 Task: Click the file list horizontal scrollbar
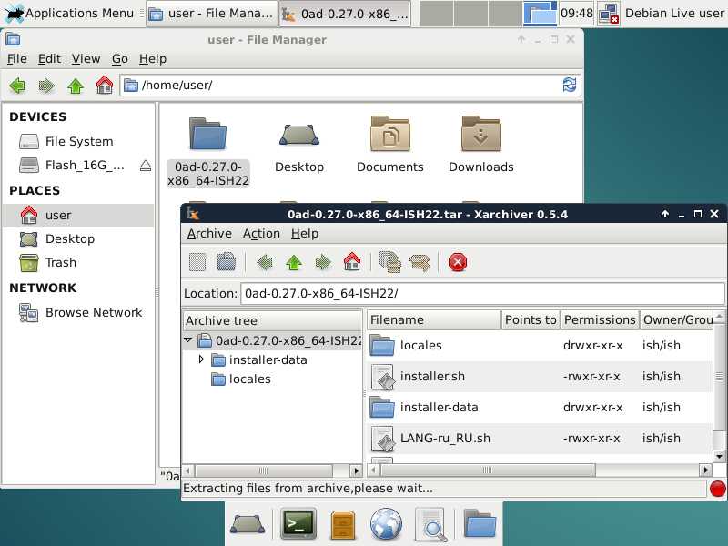(x=488, y=470)
